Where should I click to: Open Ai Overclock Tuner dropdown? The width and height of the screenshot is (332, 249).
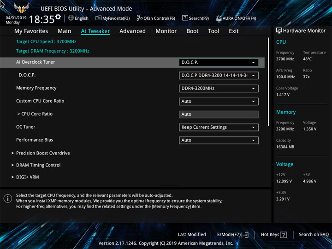219,62
